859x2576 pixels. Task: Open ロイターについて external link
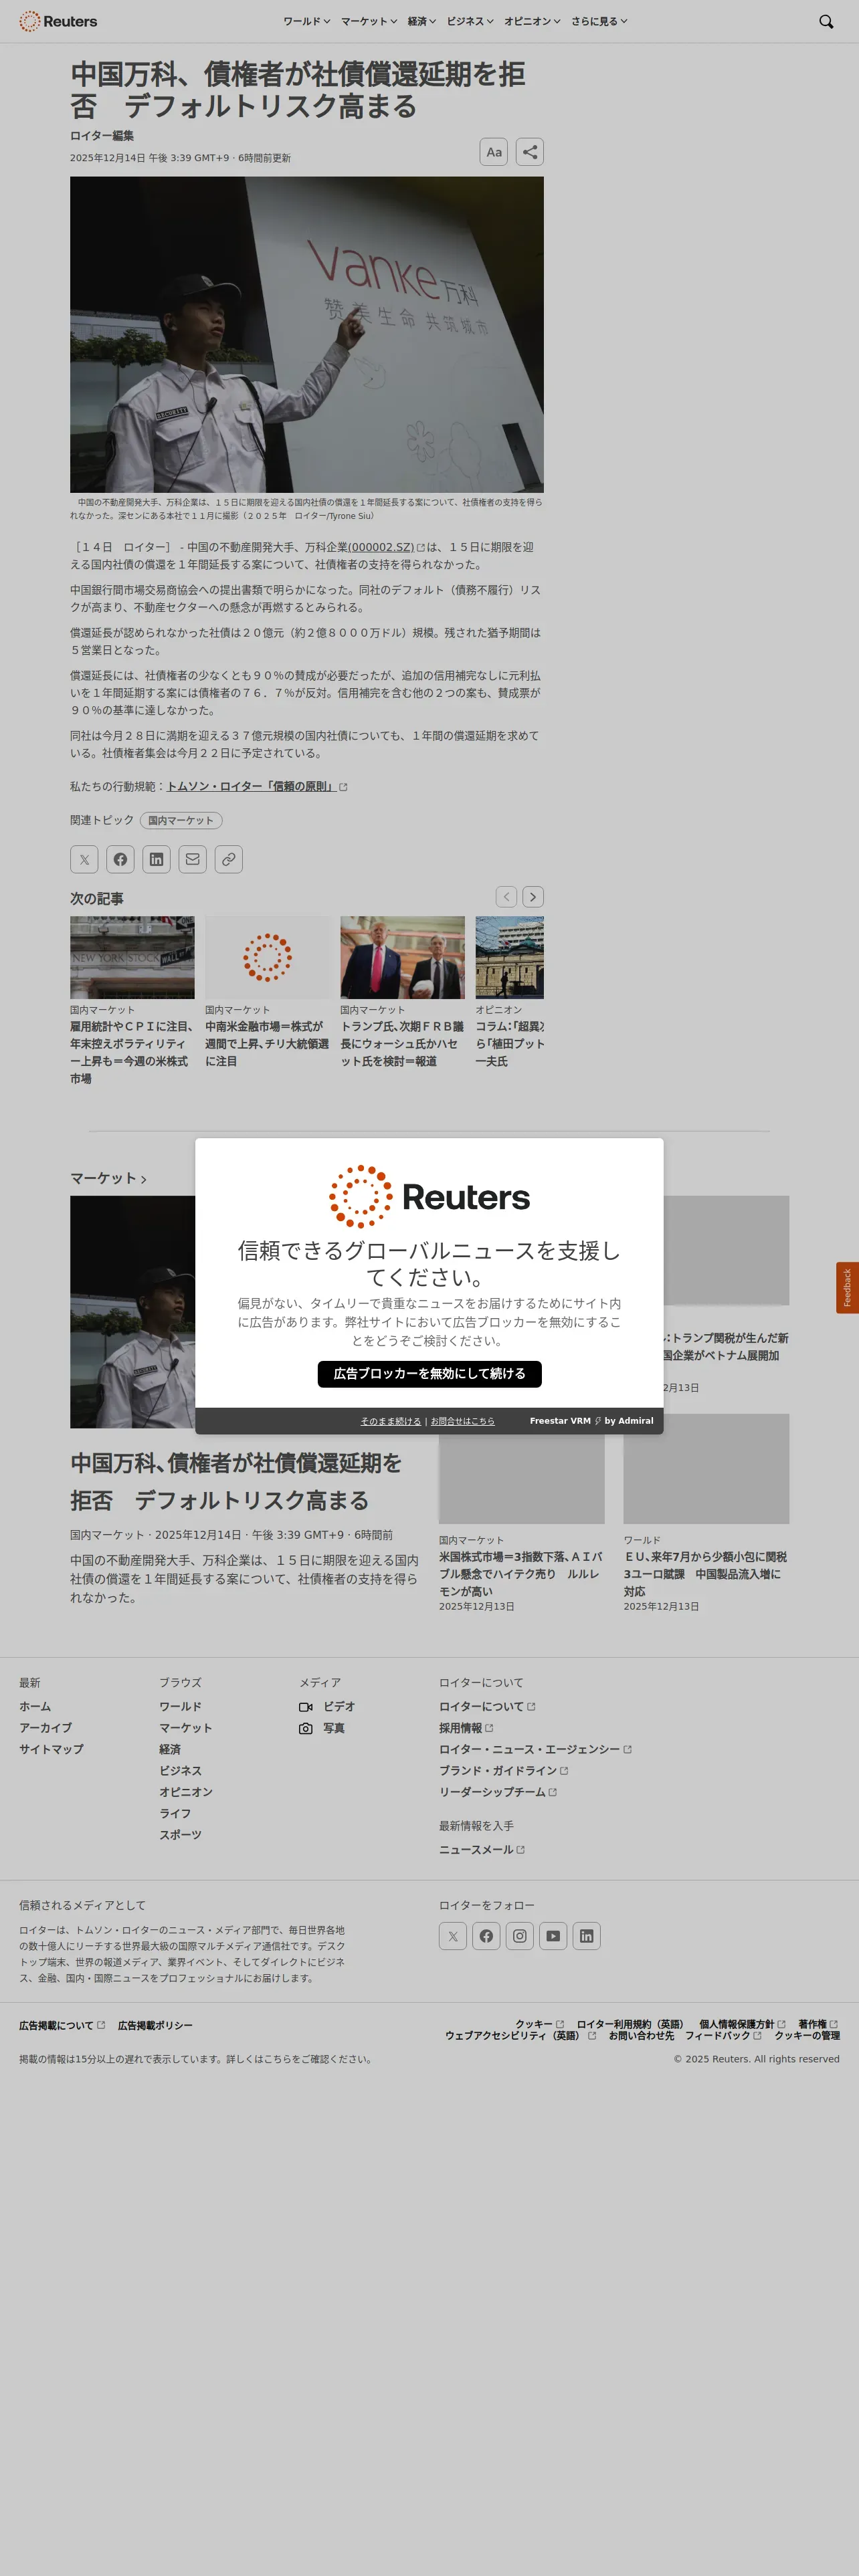[487, 1707]
